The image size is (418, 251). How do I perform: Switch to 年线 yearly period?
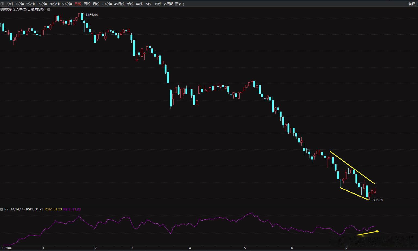[139, 4]
